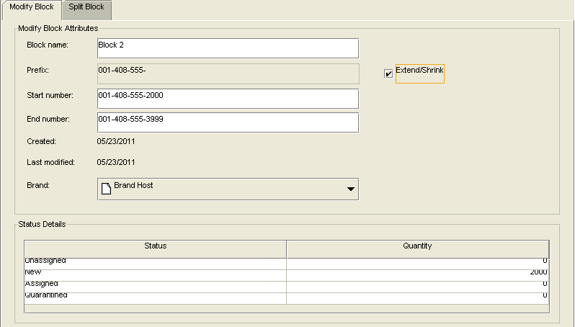Viewport: 575px width, 327px height.
Task: Edit the Start number field
Action: click(228, 99)
